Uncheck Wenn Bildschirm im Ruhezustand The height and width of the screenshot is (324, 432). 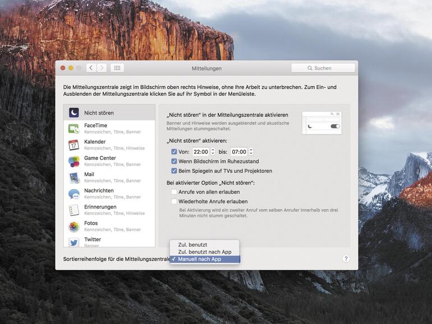pos(174,161)
